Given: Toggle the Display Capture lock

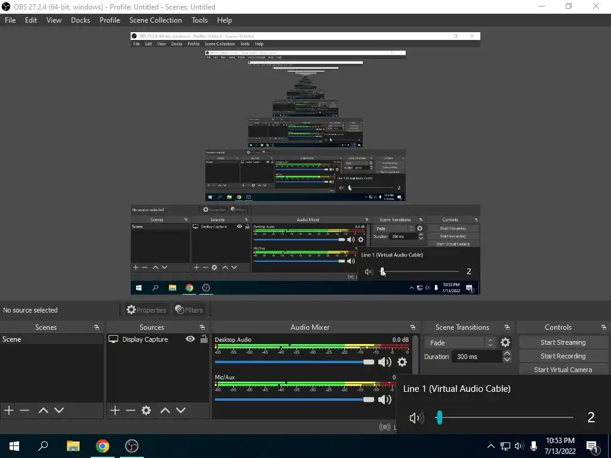Looking at the screenshot, I should [204, 339].
